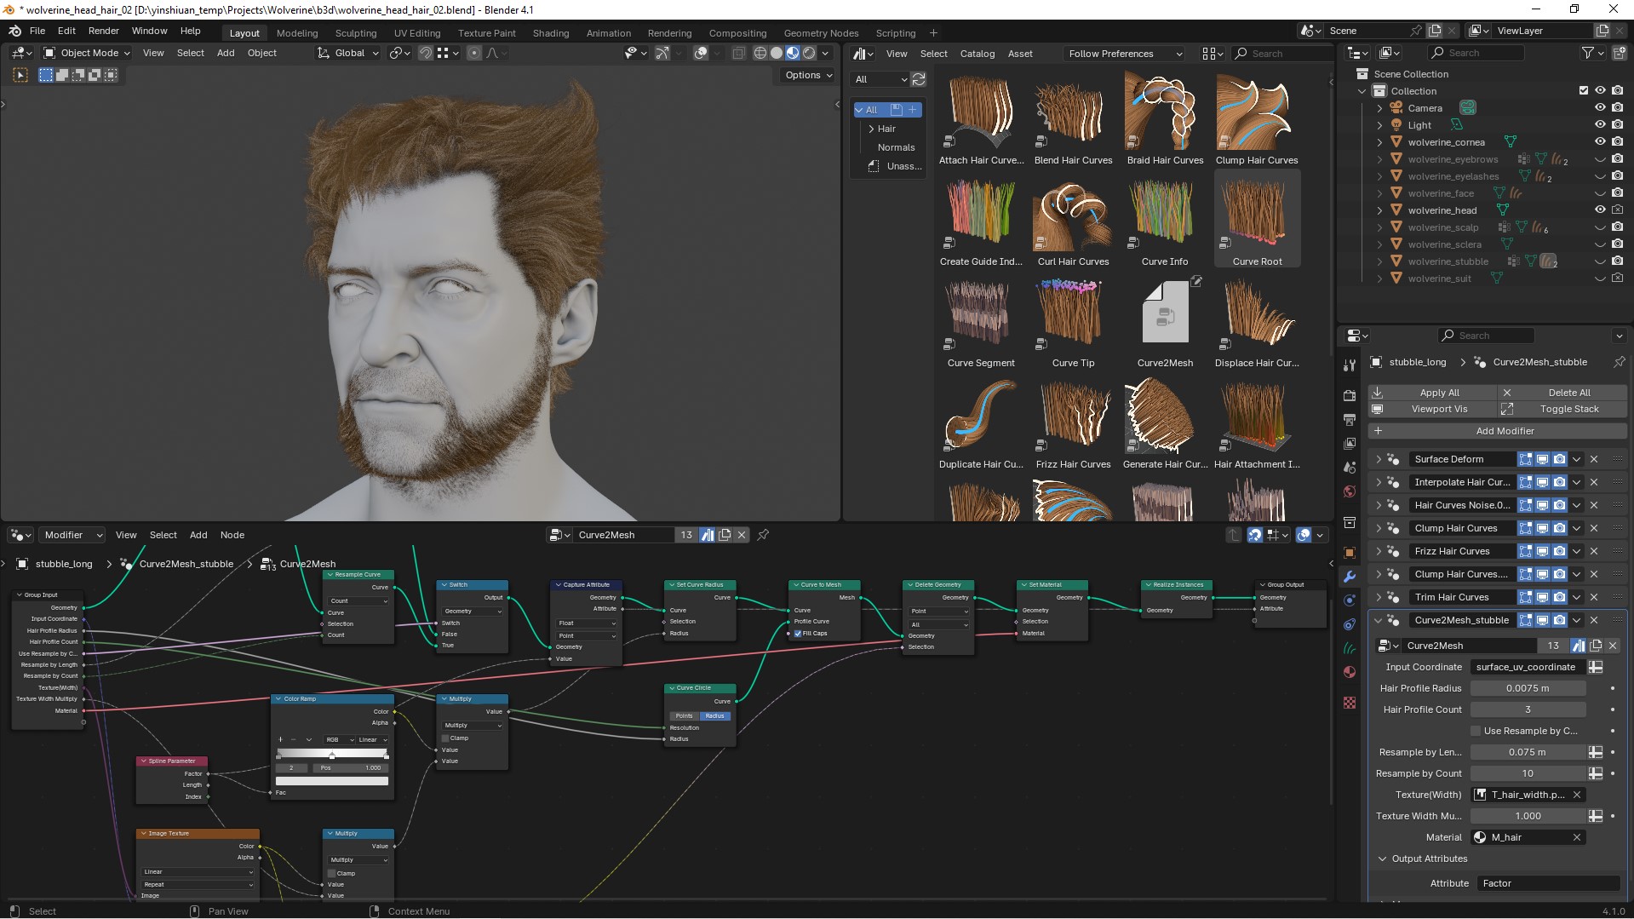This screenshot has width=1634, height=919.
Task: Open the editor type selector in the node editor
Action: 17,534
